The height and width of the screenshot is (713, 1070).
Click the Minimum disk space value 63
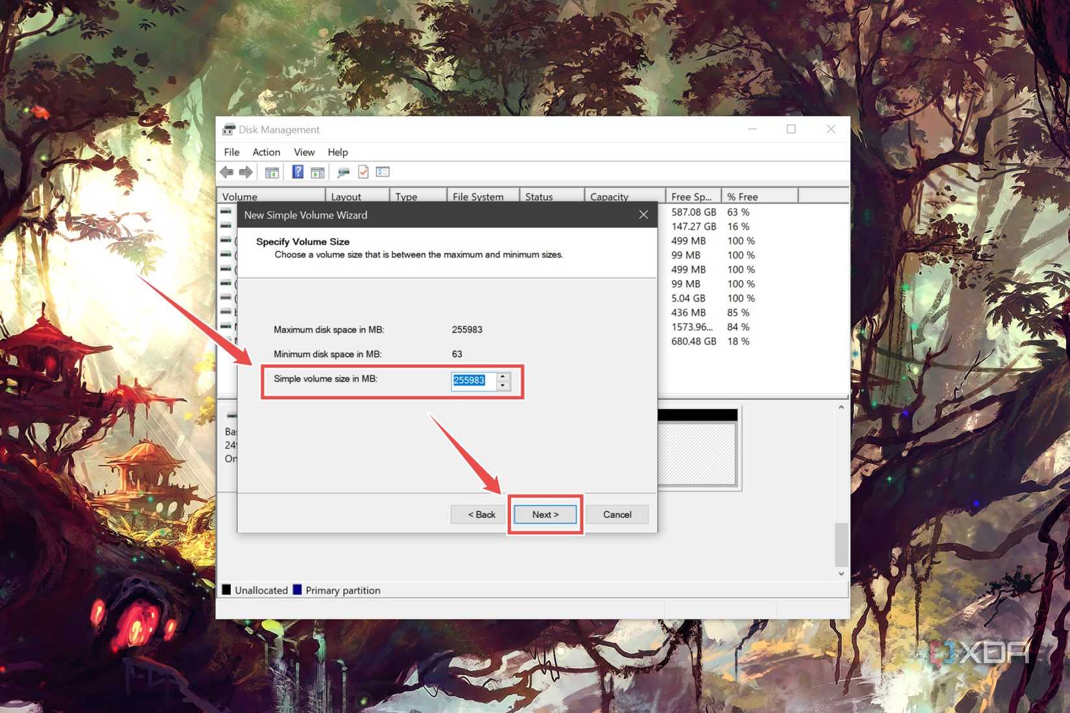click(x=457, y=354)
